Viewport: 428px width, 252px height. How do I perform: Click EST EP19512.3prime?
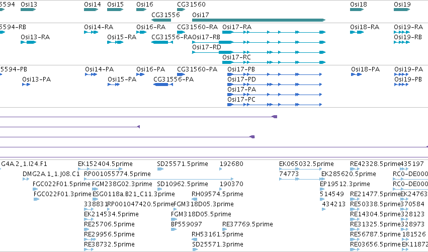coord(322,189)
